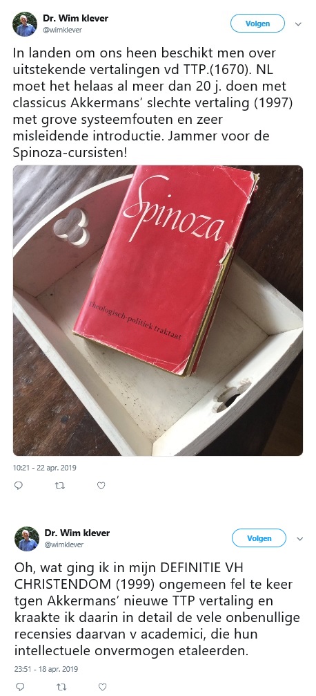
Task: Open Wim Klever's avatar on second tweet
Action: pos(26,539)
